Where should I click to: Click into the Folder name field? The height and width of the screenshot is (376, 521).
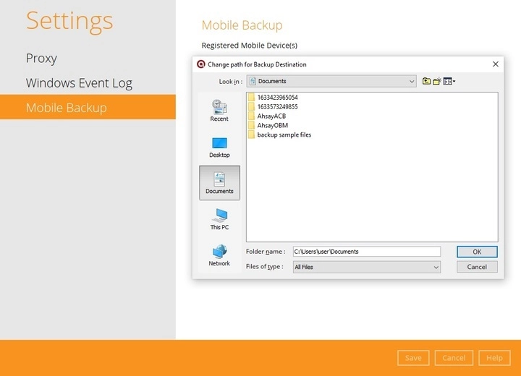[x=366, y=252]
